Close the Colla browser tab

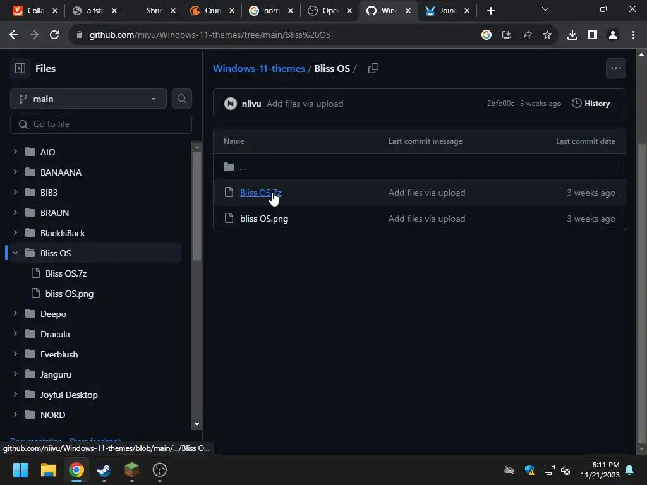(x=55, y=11)
